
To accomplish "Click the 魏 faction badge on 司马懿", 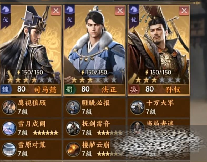I will (x=6, y=89).
